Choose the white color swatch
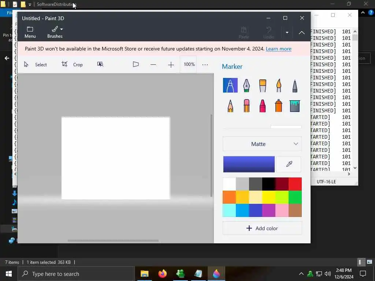Viewport: 375px width, 281px height. (229, 184)
